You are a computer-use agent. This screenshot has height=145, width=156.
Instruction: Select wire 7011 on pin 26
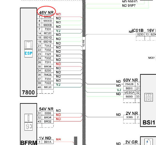[48, 62]
